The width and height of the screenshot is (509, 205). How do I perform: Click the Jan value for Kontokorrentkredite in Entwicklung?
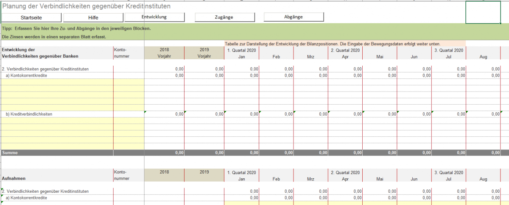241,75
